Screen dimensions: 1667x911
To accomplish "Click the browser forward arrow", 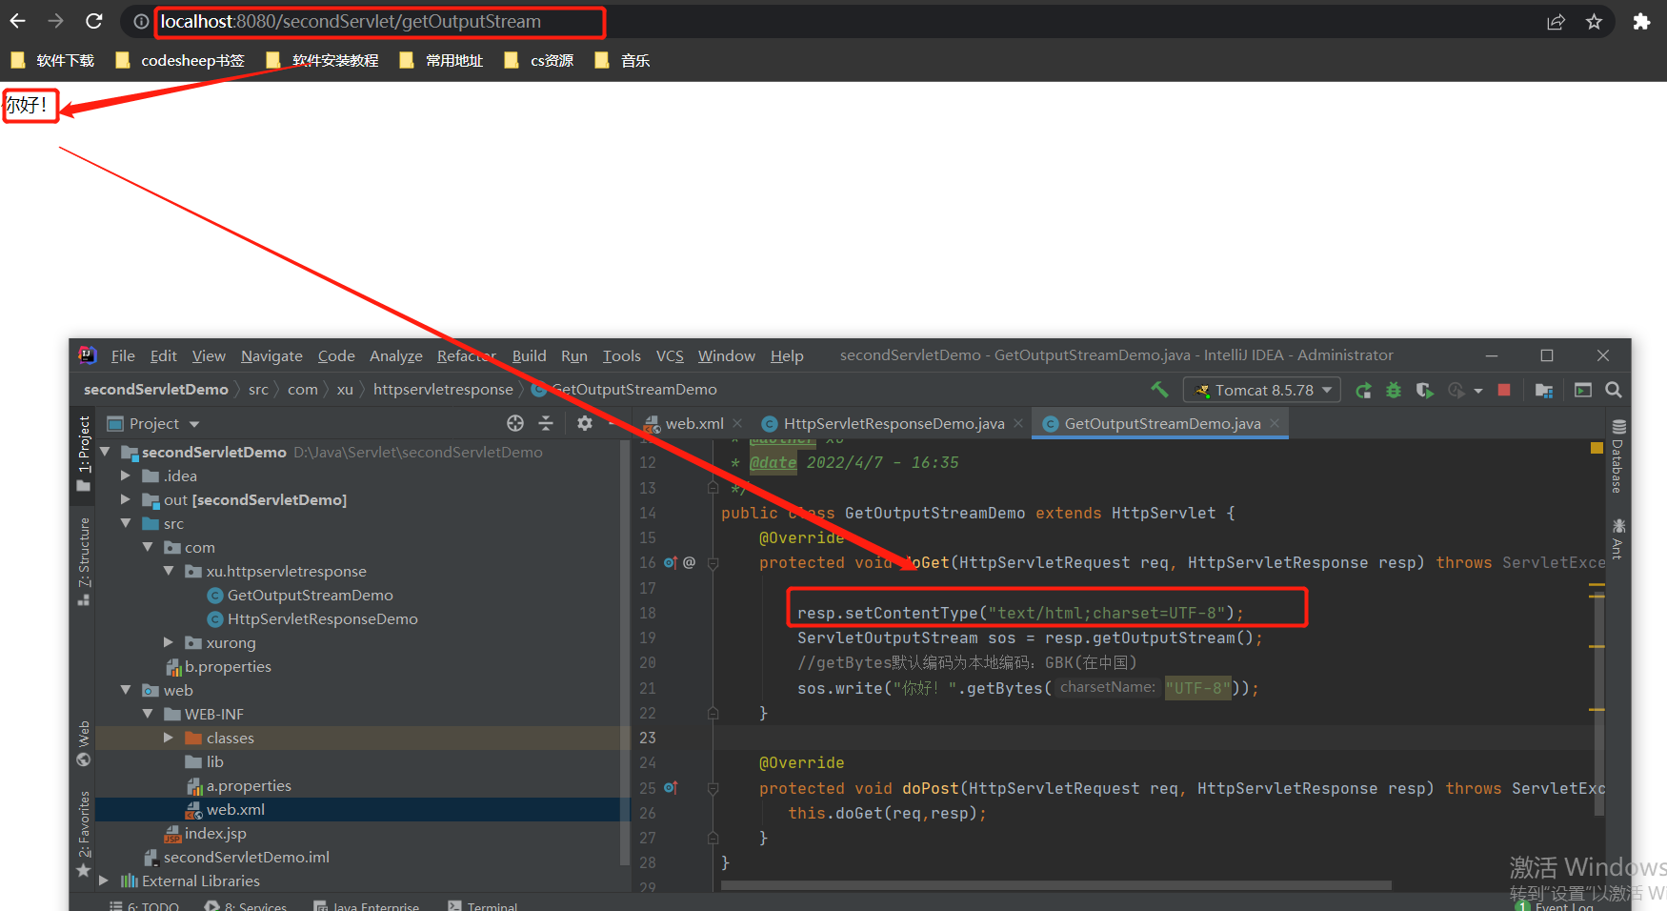I will (55, 21).
